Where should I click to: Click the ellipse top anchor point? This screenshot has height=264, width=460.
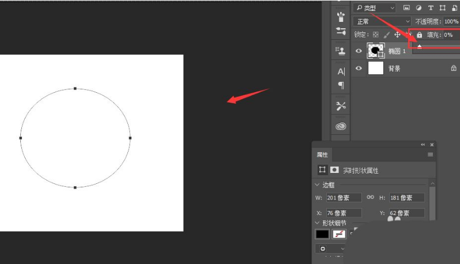75,88
